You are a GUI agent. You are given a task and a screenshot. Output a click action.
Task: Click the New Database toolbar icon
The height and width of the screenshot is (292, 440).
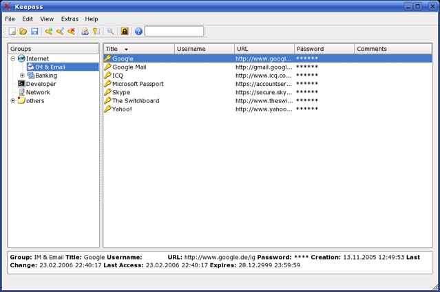click(12, 32)
